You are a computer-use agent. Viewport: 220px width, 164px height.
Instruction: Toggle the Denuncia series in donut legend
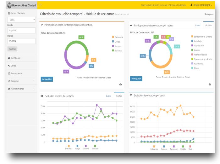click(x=117, y=37)
